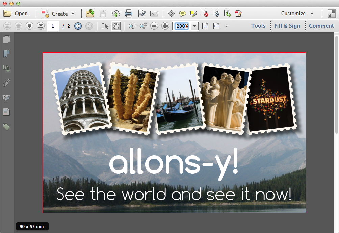The height and width of the screenshot is (233, 339).
Task: Open the Create PDF dropdown
Action: (58, 14)
